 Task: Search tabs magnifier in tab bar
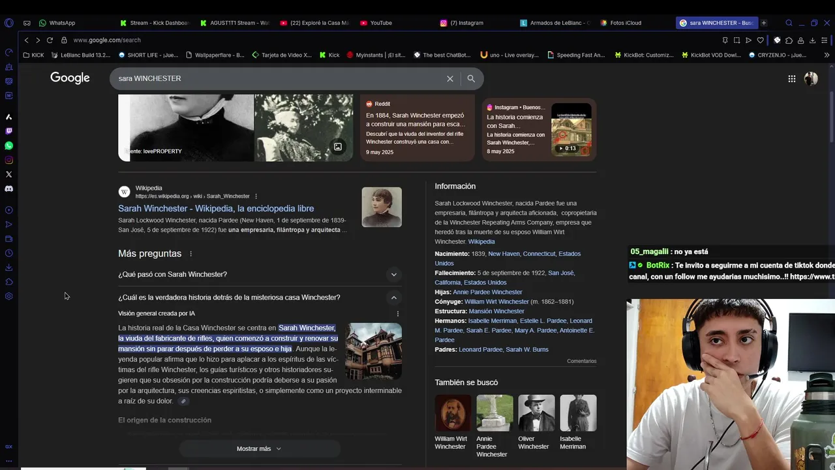point(789,23)
